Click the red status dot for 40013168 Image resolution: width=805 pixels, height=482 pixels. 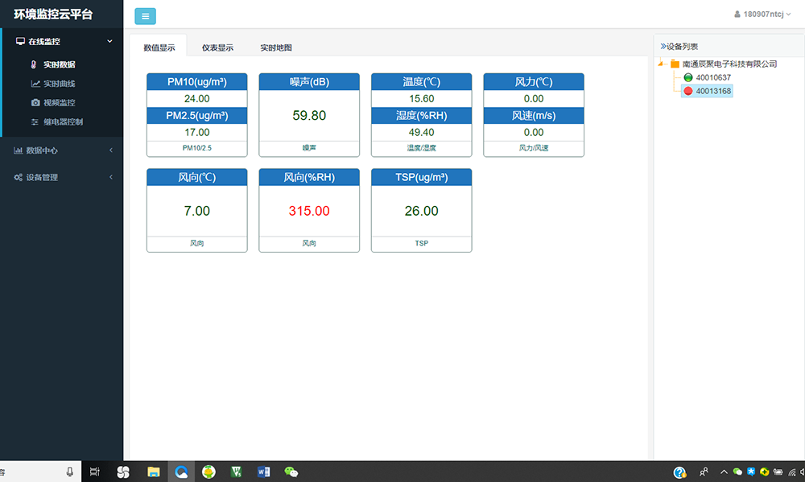click(688, 92)
